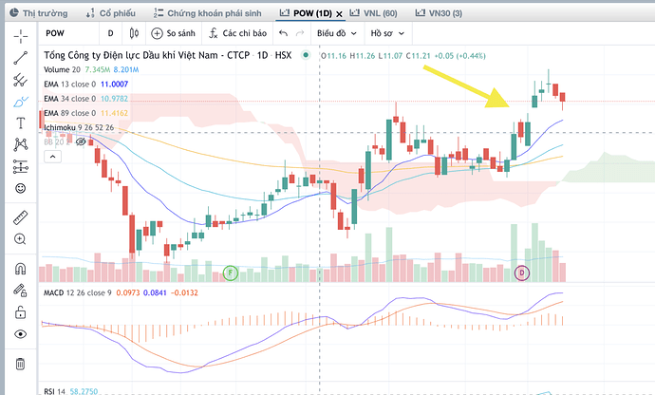Select the Ichimoku 9 26 52 26 legend
Image resolution: width=655 pixels, height=395 pixels.
point(79,127)
